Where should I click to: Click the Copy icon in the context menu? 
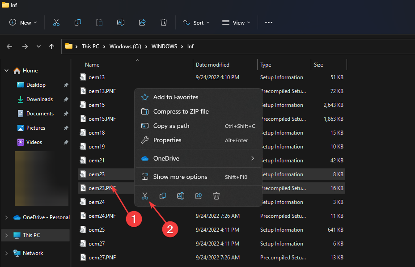[x=163, y=196]
